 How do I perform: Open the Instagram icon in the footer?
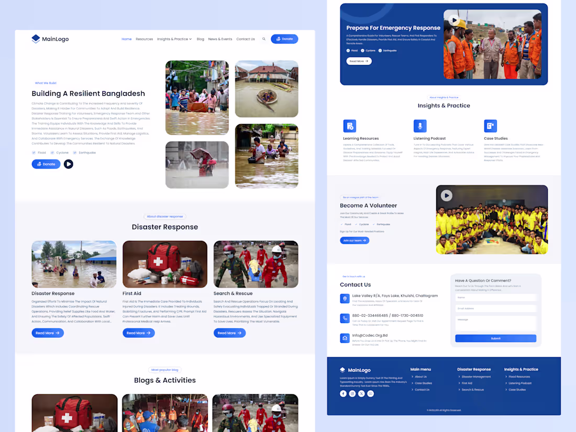[352, 393]
